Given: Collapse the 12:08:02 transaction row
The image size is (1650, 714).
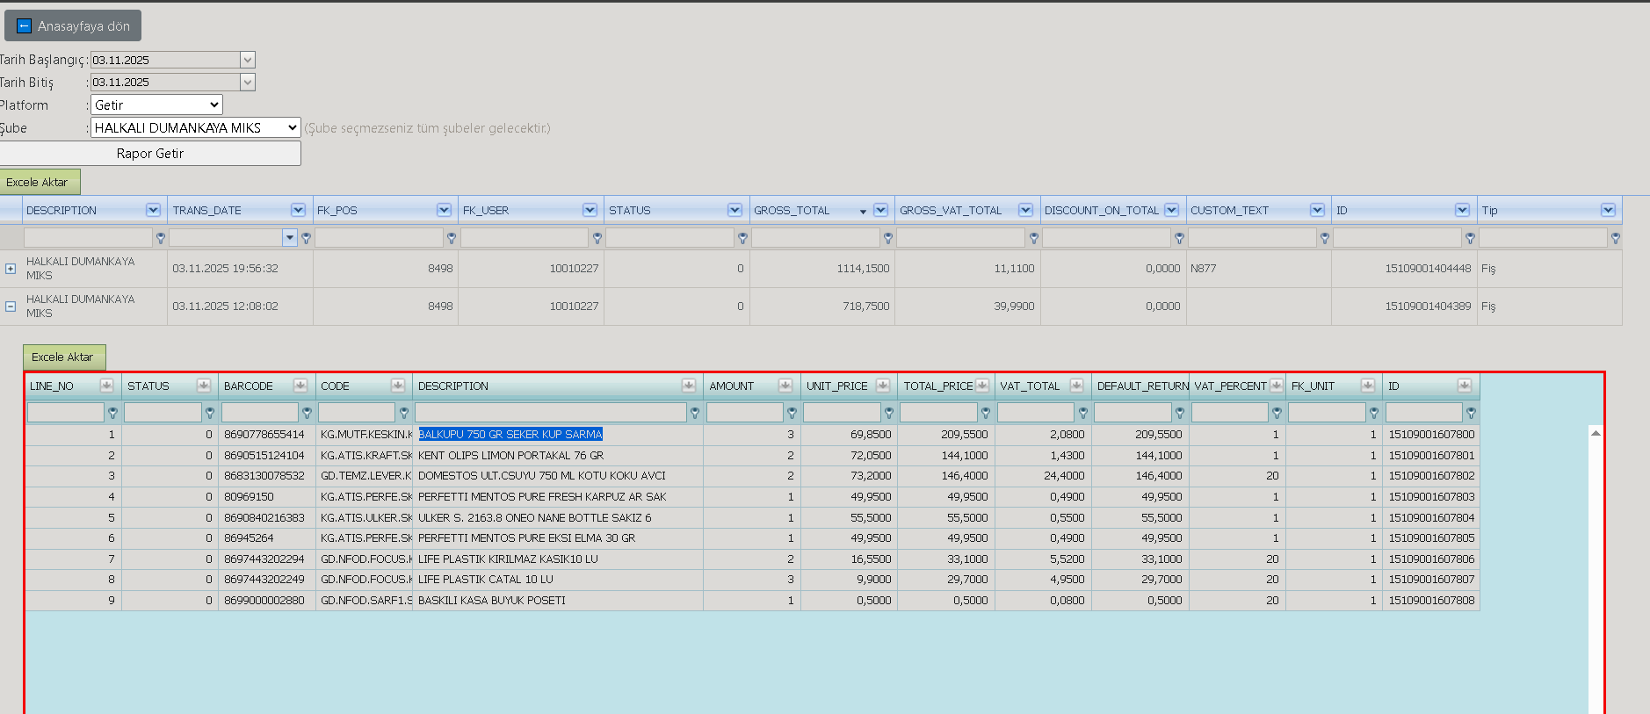Looking at the screenshot, I should pos(11,307).
